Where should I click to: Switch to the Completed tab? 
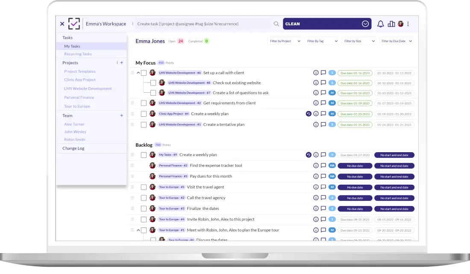click(195, 41)
